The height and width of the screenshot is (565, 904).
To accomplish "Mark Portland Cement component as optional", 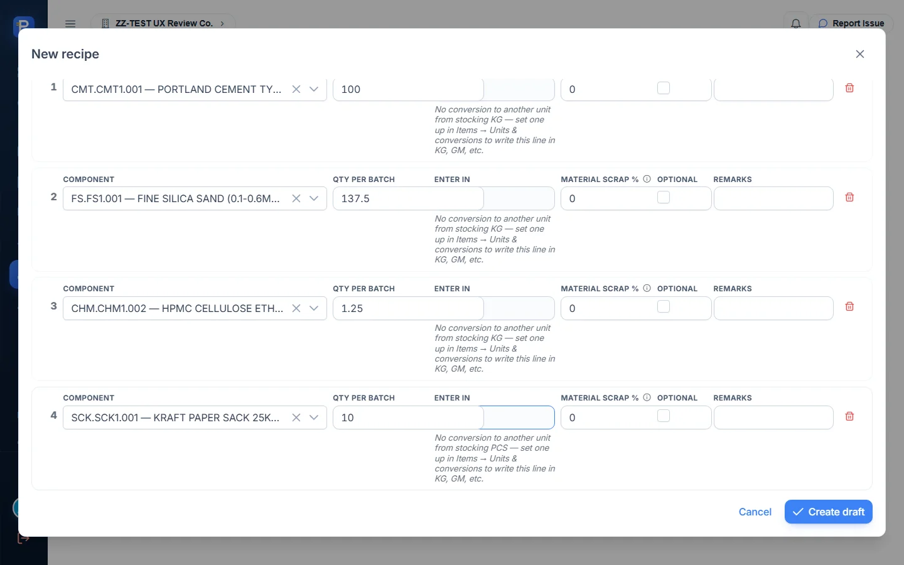I will pos(664,88).
